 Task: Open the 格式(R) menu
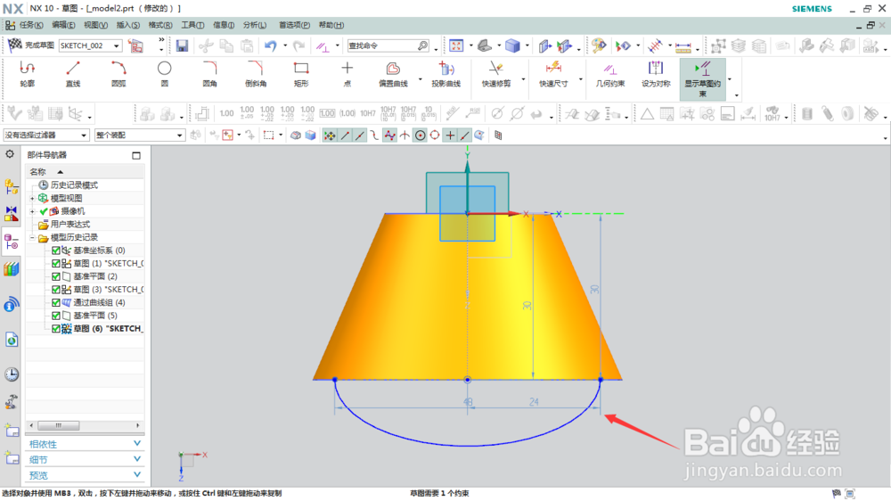160,25
